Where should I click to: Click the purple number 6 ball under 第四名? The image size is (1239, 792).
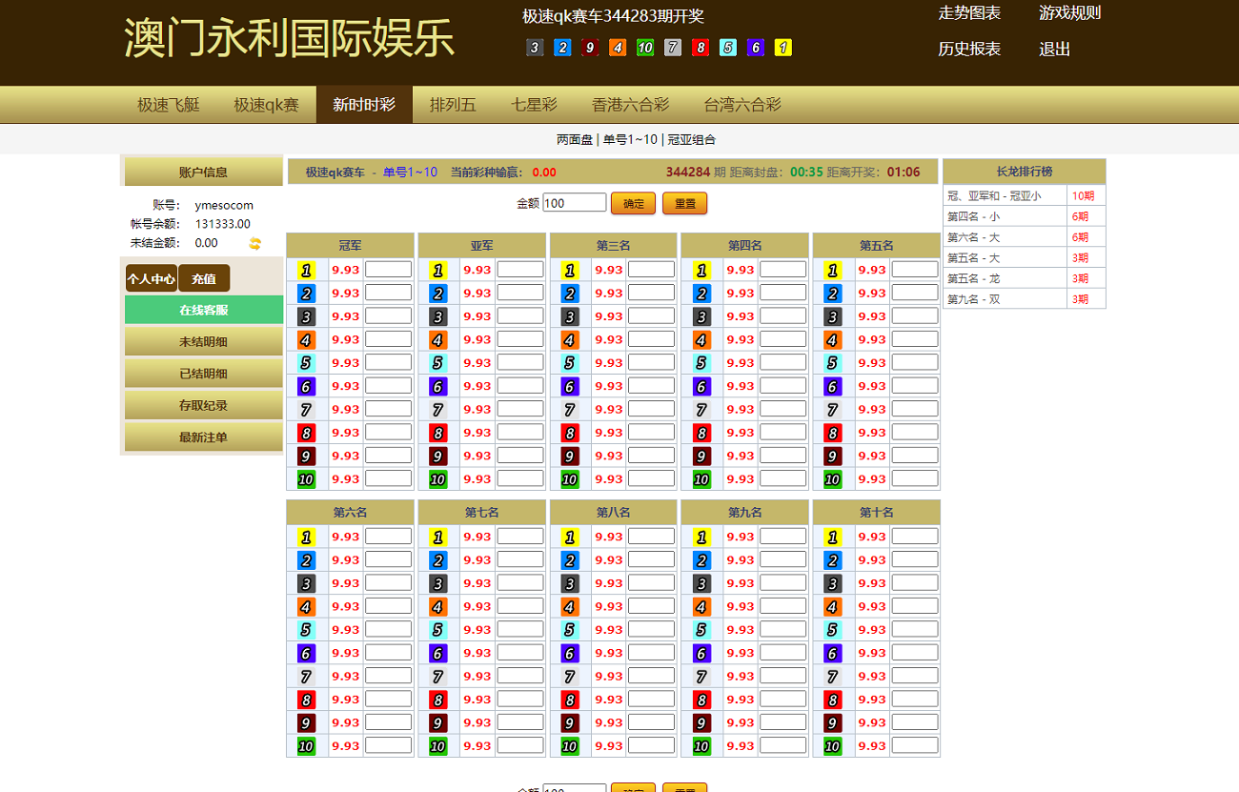[701, 387]
